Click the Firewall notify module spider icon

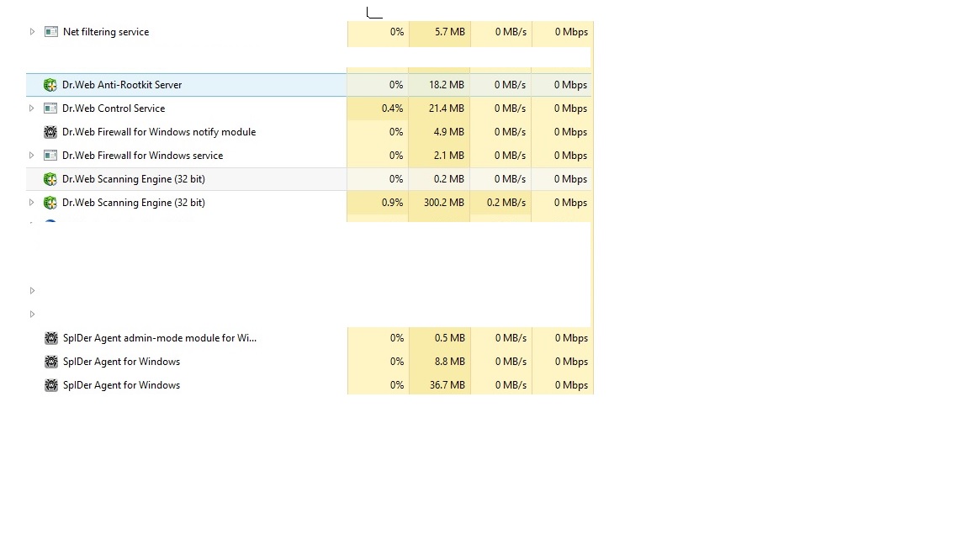click(x=50, y=132)
